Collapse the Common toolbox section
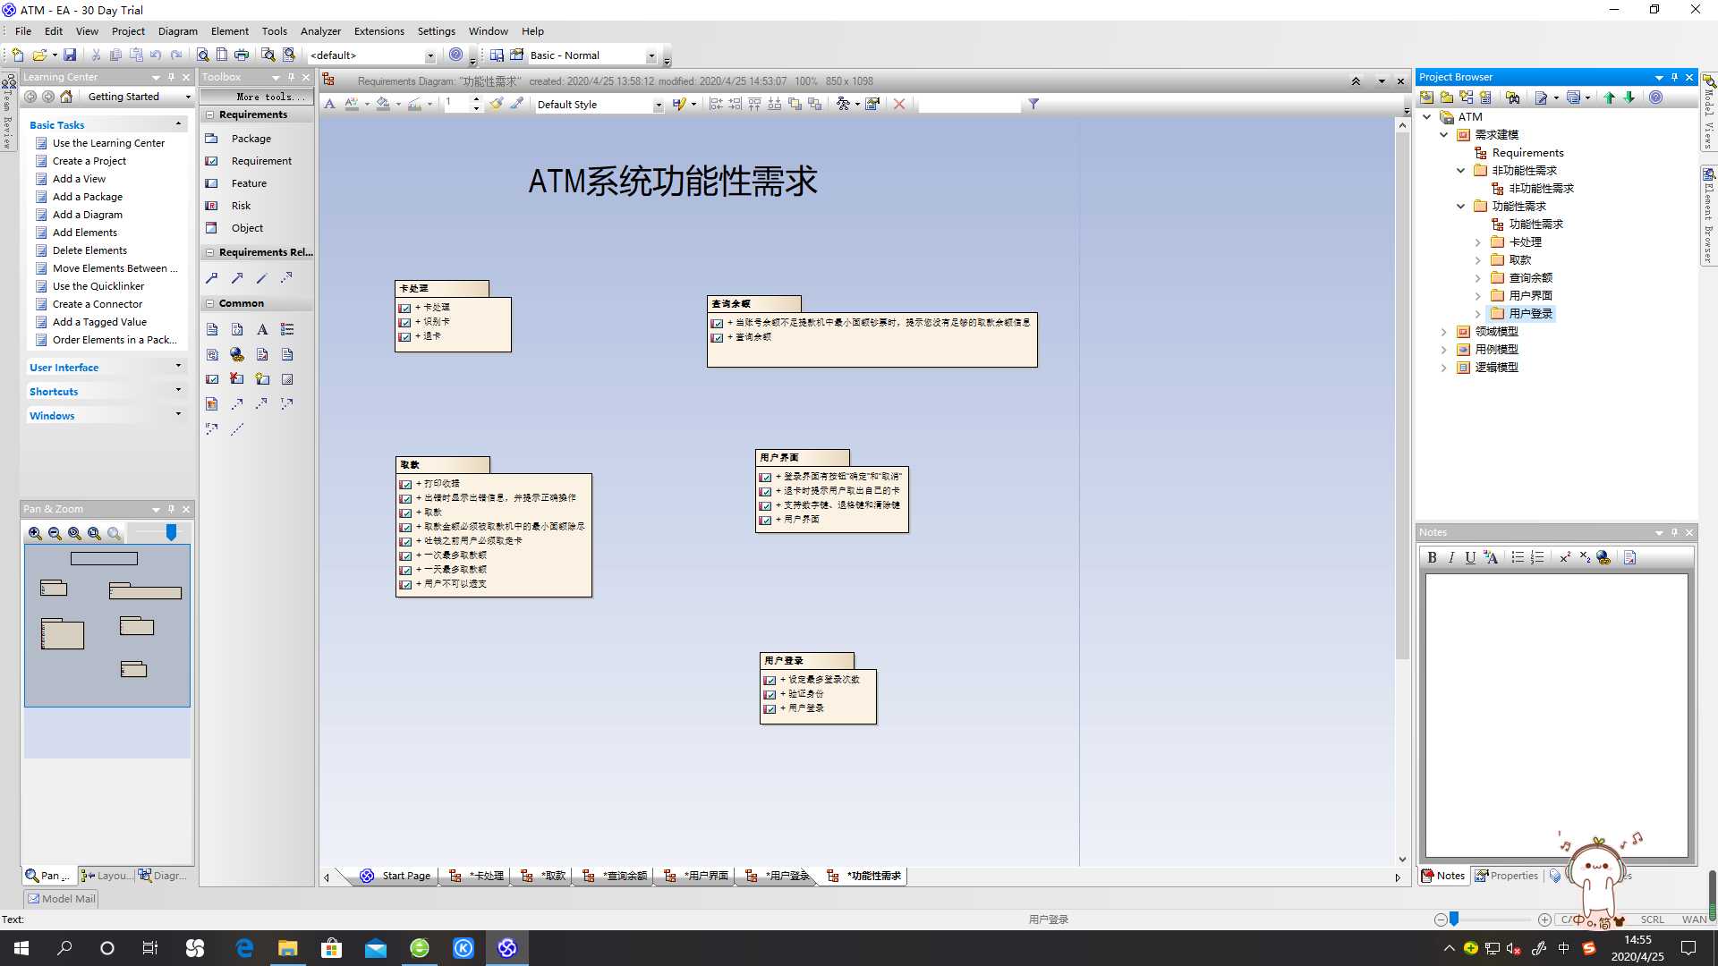 pyautogui.click(x=209, y=303)
